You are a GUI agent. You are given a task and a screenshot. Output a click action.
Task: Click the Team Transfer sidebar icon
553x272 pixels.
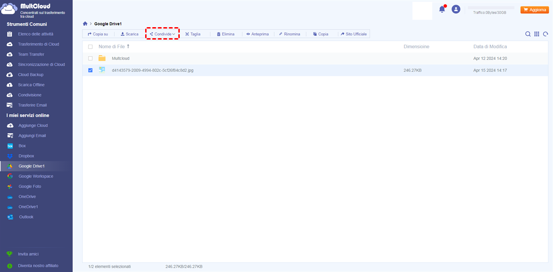[10, 54]
